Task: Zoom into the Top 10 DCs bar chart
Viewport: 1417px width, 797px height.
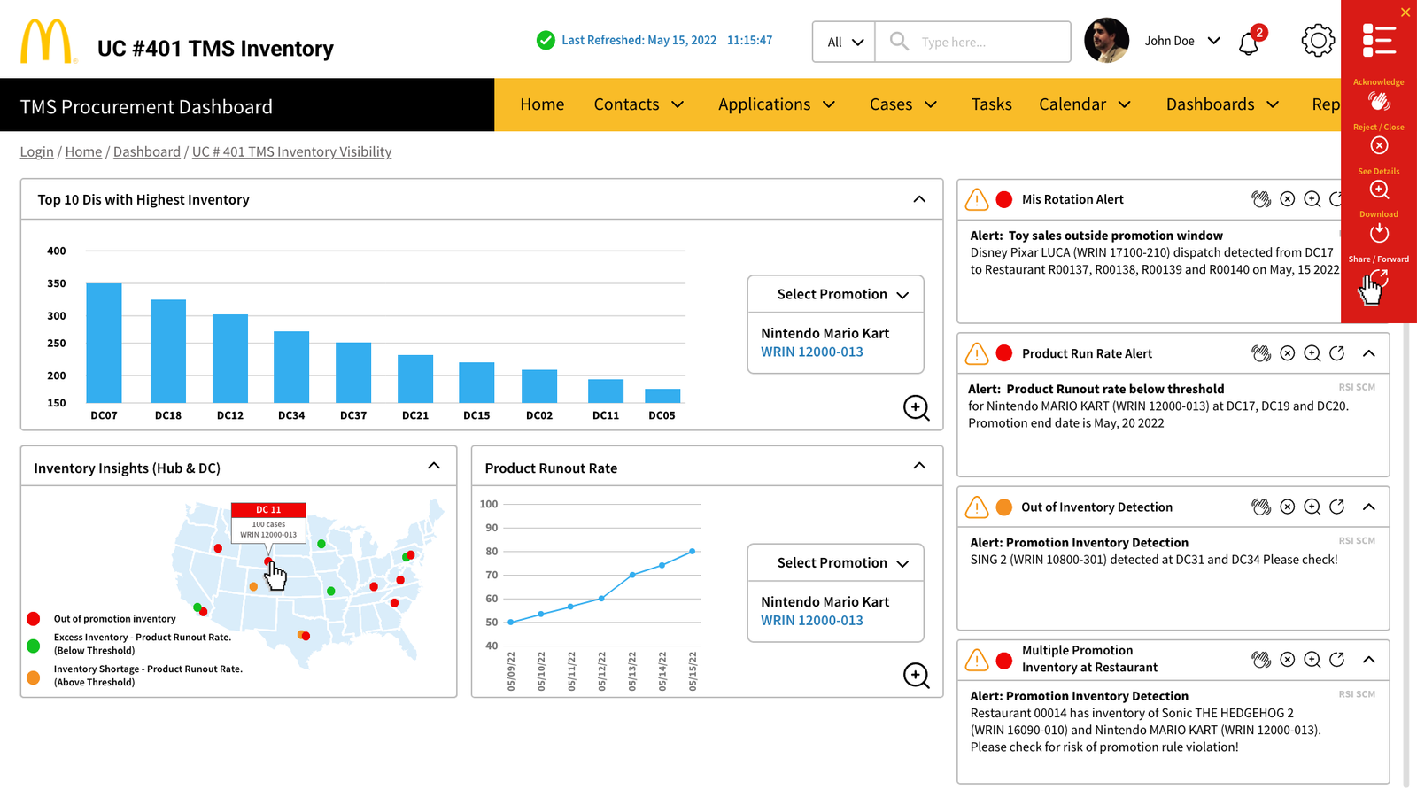Action: click(917, 408)
